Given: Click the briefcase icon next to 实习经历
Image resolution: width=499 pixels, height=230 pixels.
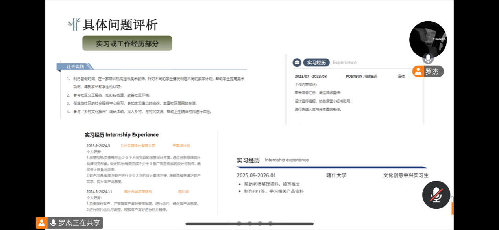Looking at the screenshot, I should pyautogui.click(x=297, y=63).
